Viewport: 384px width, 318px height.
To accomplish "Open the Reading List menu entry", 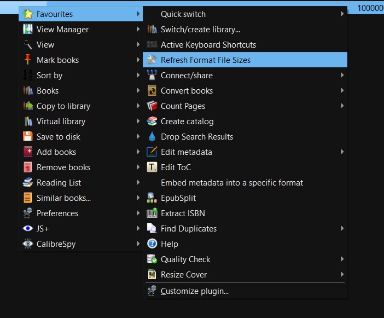I will click(59, 183).
